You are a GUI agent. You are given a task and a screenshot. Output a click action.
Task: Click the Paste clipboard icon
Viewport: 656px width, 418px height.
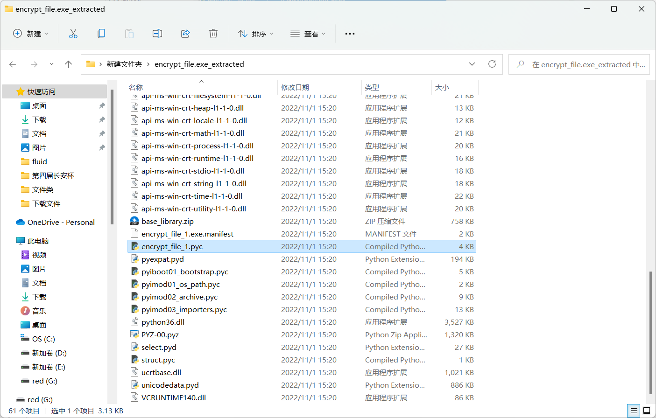pos(129,34)
